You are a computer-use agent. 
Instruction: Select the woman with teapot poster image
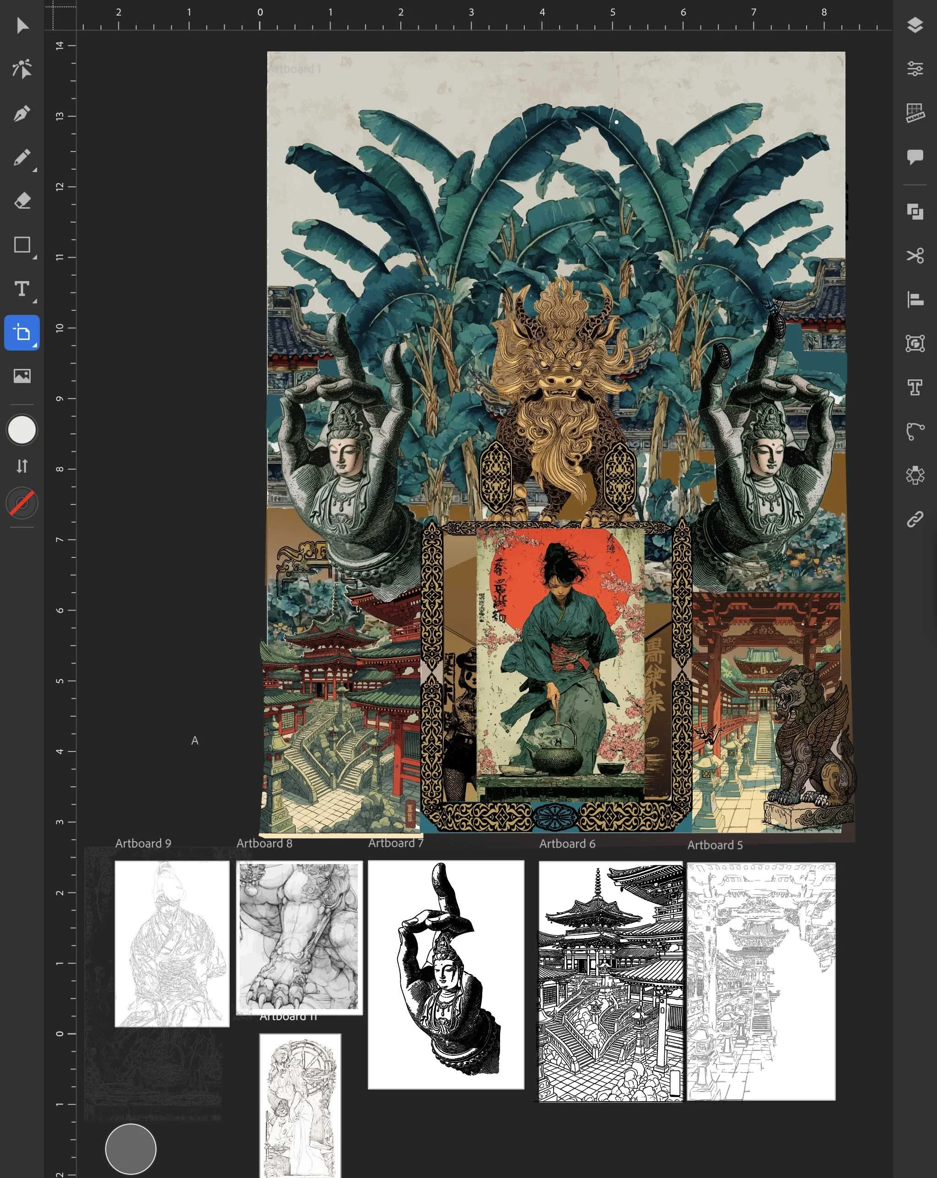(560, 664)
